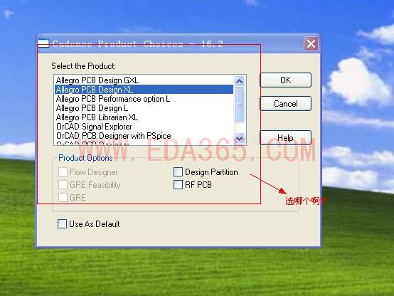Close the Cadence Product Choices dialog
This screenshot has height=296, width=394.
(311, 43)
